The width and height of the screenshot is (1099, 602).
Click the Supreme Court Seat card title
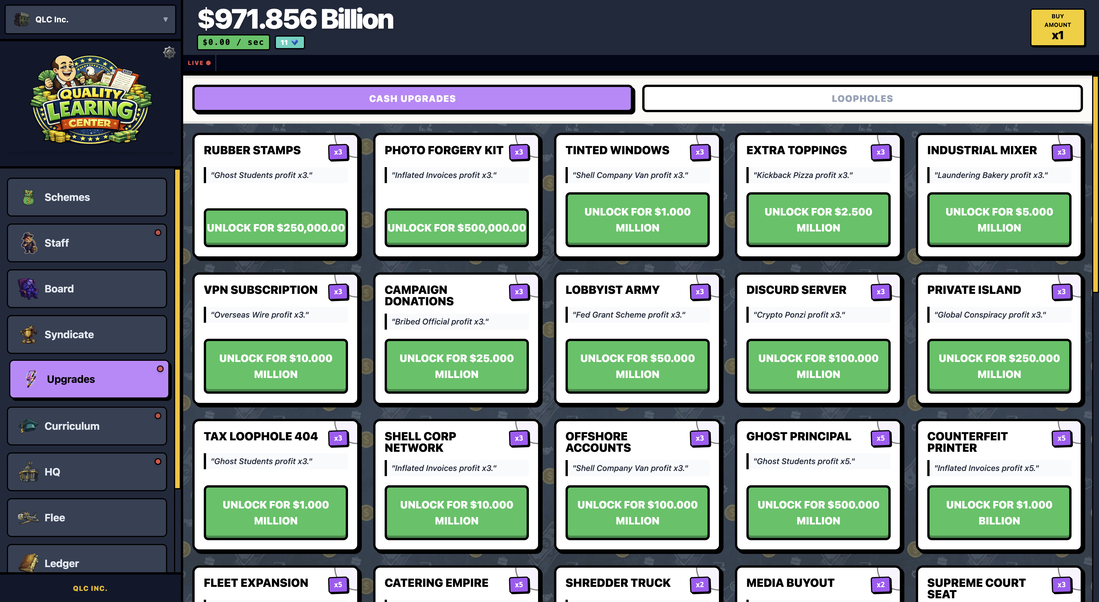(976, 588)
